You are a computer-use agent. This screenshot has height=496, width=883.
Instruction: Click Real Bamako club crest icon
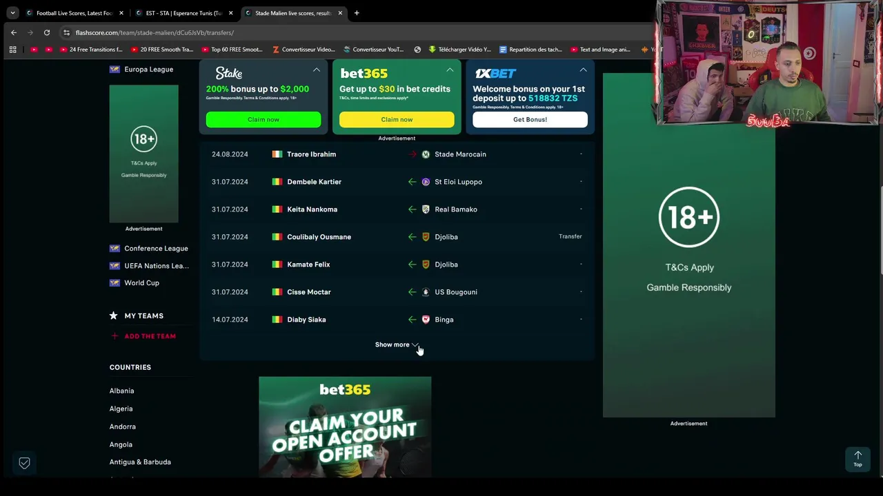pyautogui.click(x=426, y=209)
